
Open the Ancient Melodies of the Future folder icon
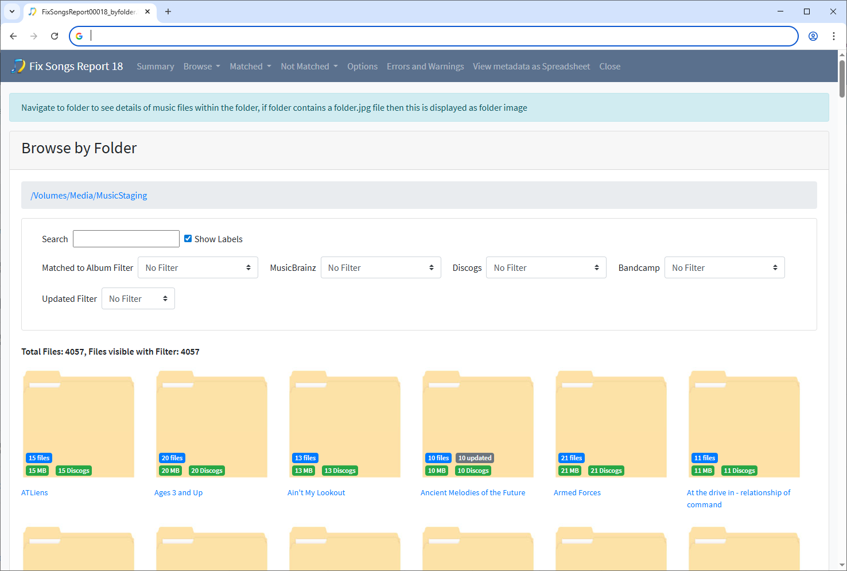coord(478,424)
